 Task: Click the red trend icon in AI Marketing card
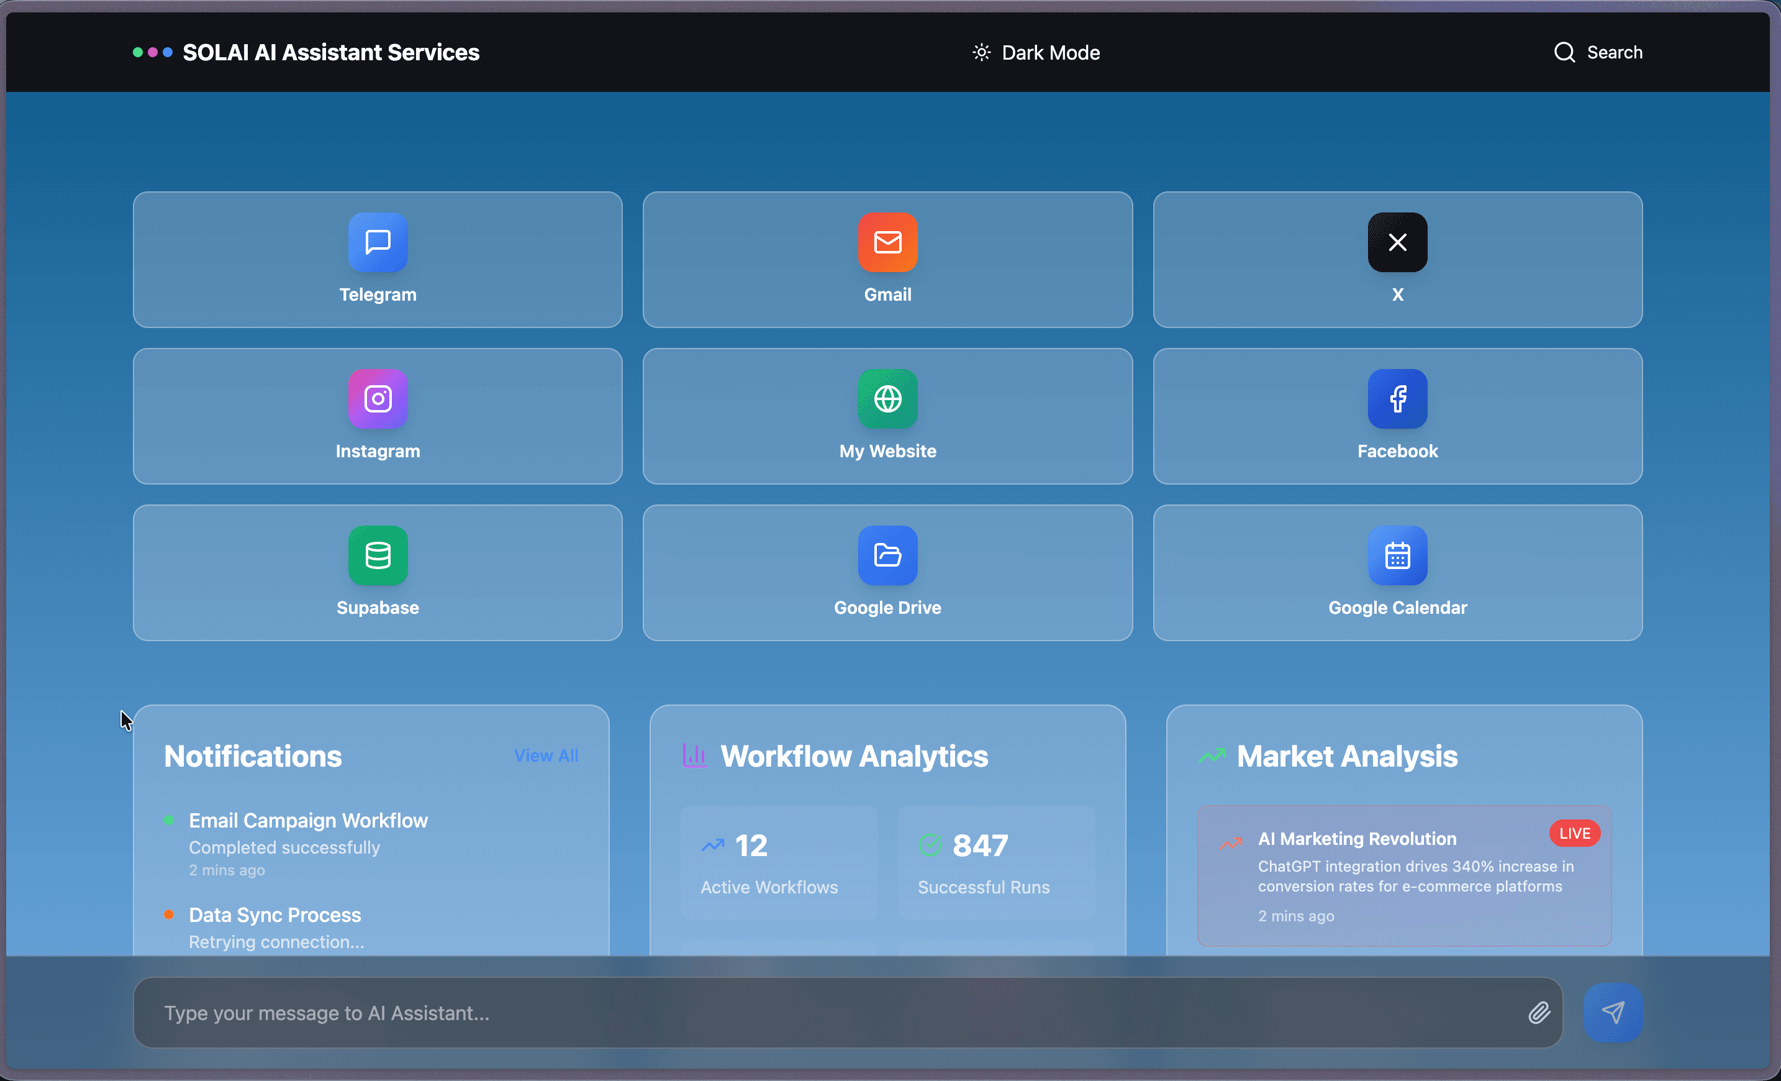pyautogui.click(x=1230, y=842)
